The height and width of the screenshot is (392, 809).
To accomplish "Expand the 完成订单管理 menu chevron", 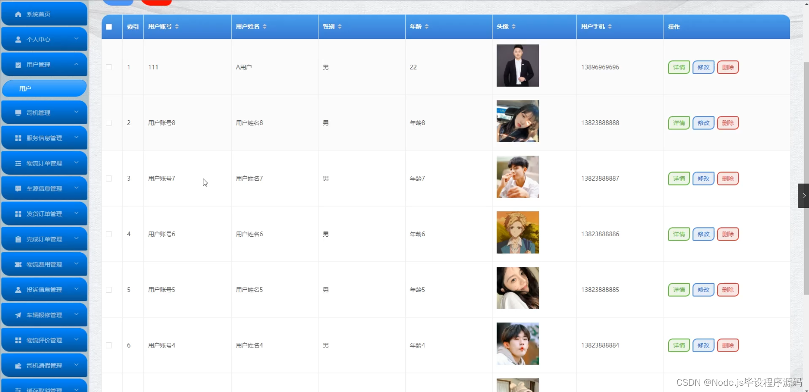I will [x=77, y=239].
